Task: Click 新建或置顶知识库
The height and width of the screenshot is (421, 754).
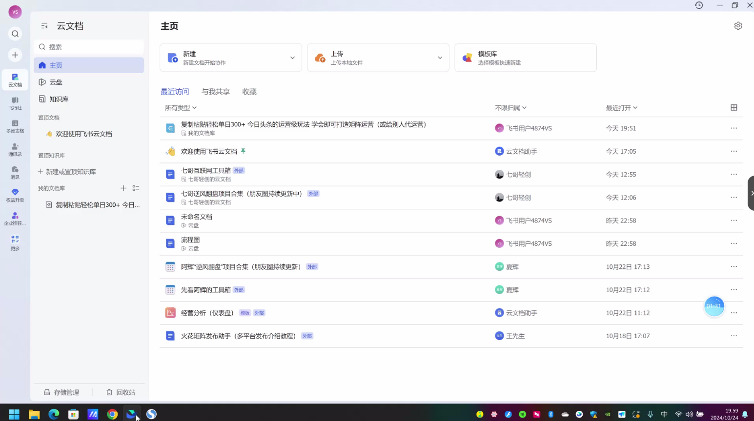Action: click(67, 172)
